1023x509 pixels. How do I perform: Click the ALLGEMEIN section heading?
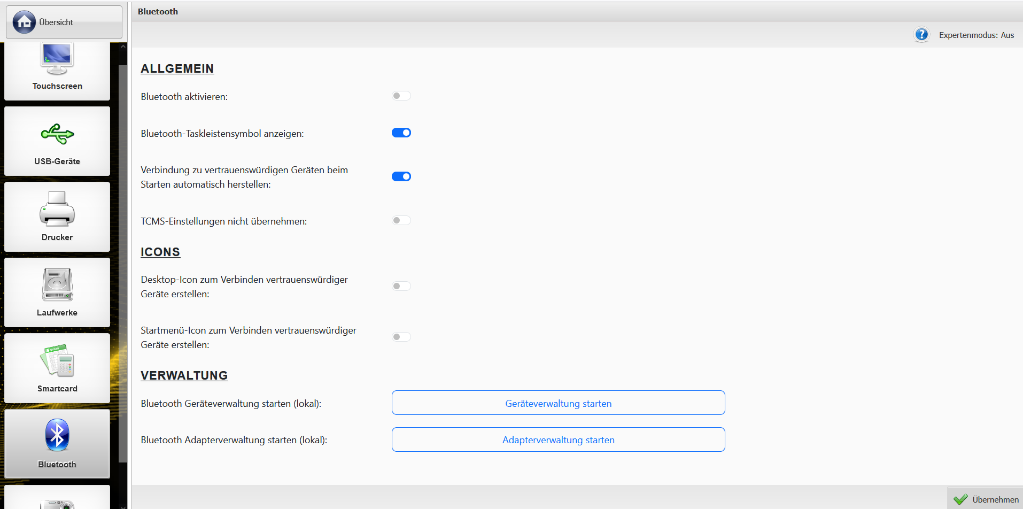[177, 68]
